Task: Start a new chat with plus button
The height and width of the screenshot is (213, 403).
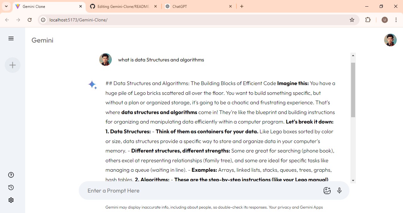Action: click(13, 65)
